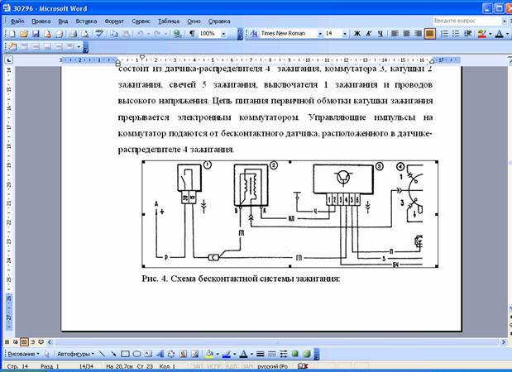
Task: Toggle show paragraph marks (¶)
Action: [x=193, y=34]
